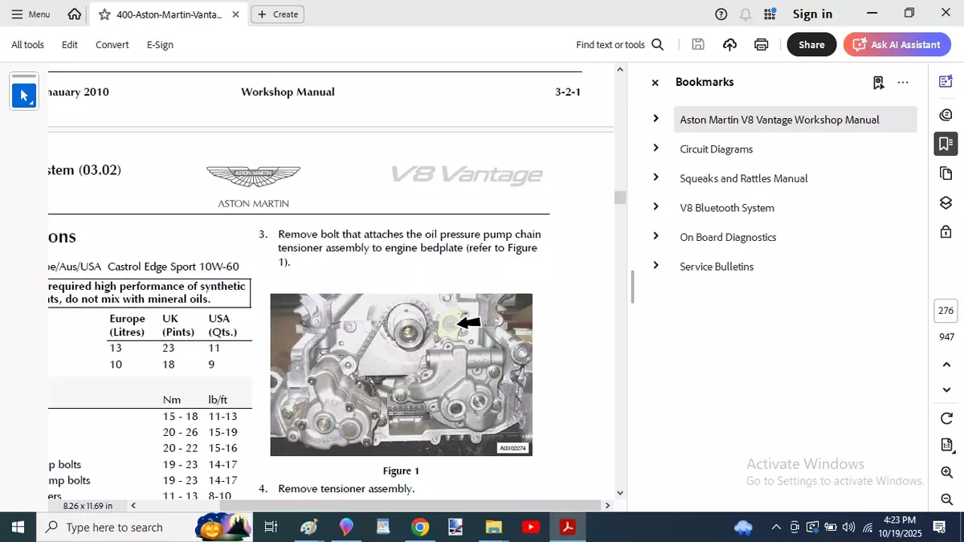Open the Layers icon in right sidebar
964x542 pixels.
[x=946, y=202]
